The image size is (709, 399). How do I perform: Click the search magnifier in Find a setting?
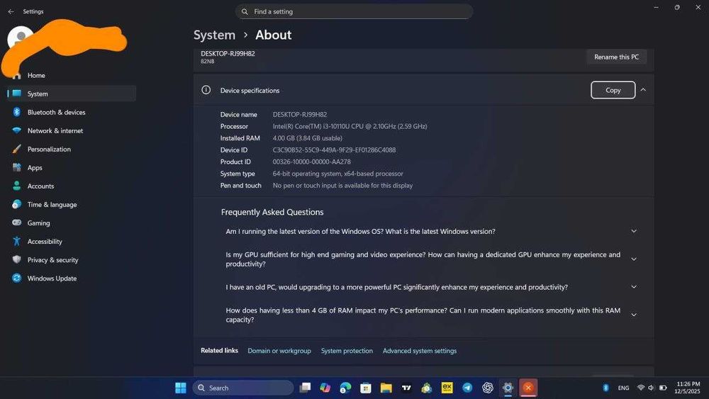245,12
